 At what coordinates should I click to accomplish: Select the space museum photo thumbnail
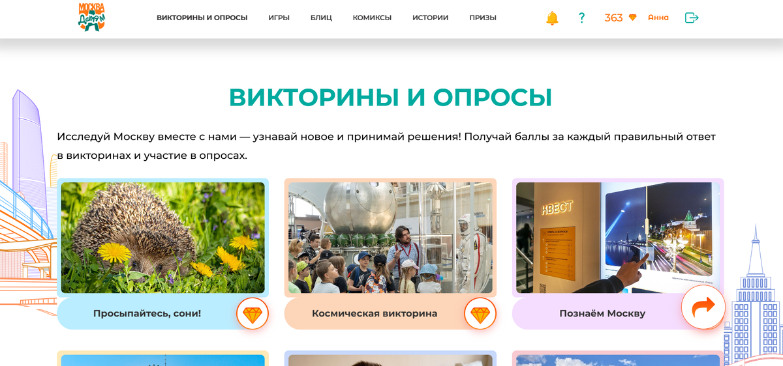390,238
